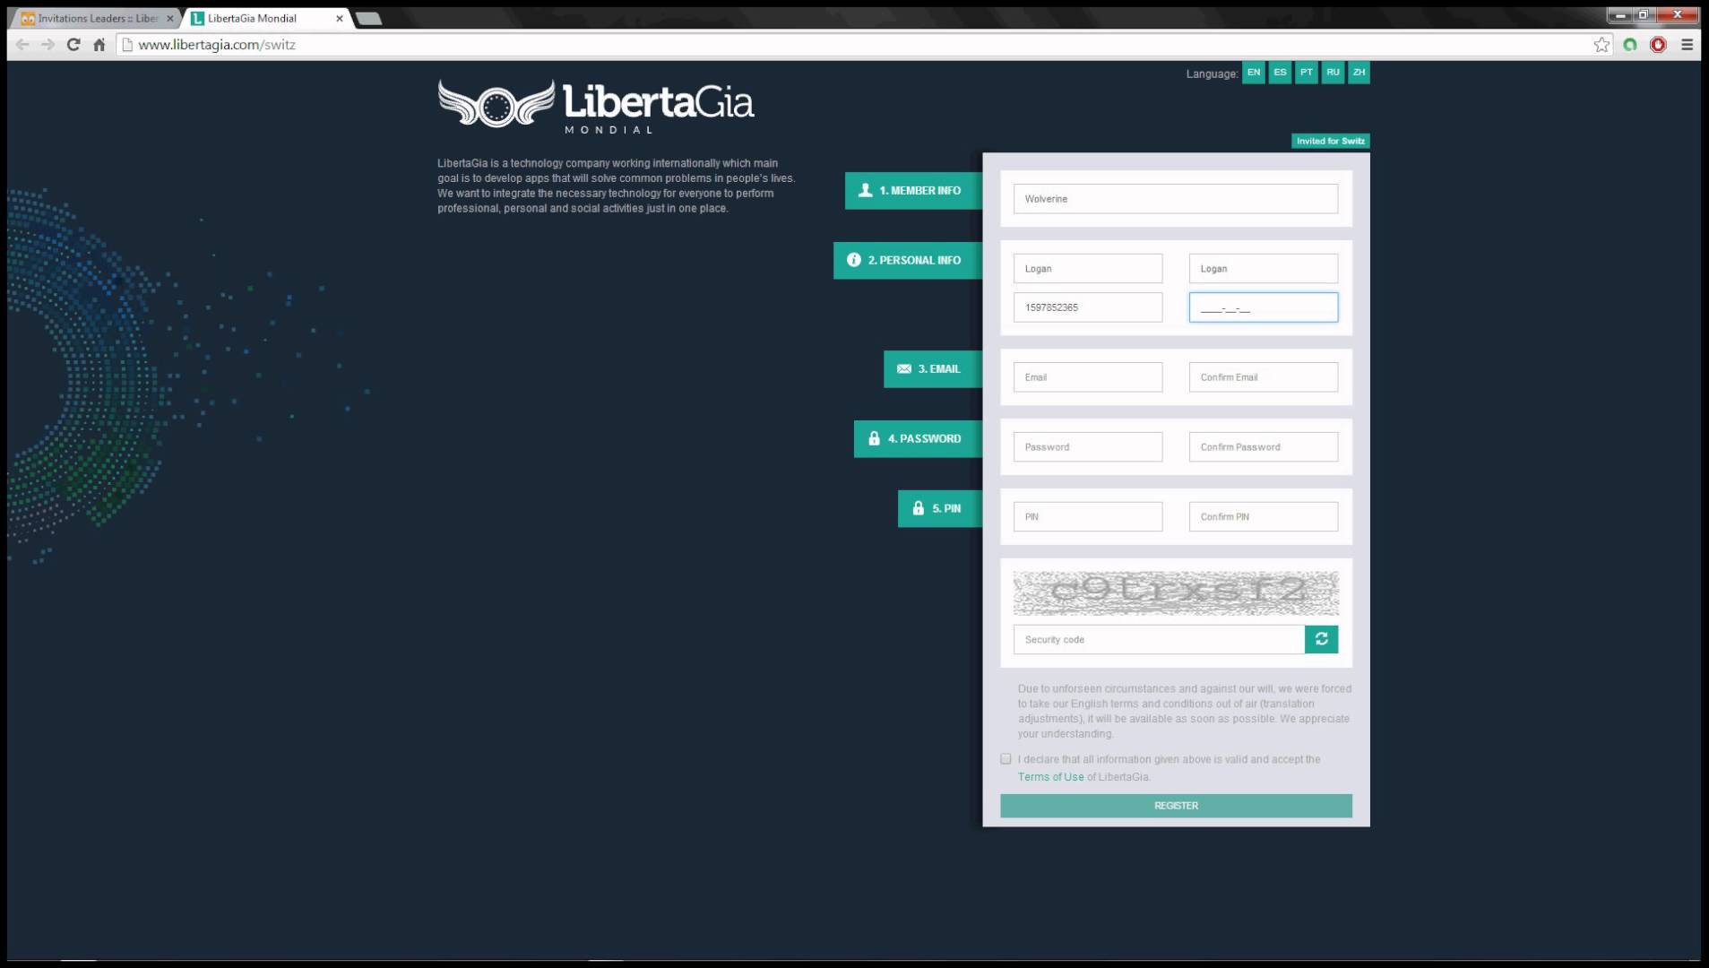The width and height of the screenshot is (1709, 968).
Task: Switch language to RU
Action: (1333, 73)
